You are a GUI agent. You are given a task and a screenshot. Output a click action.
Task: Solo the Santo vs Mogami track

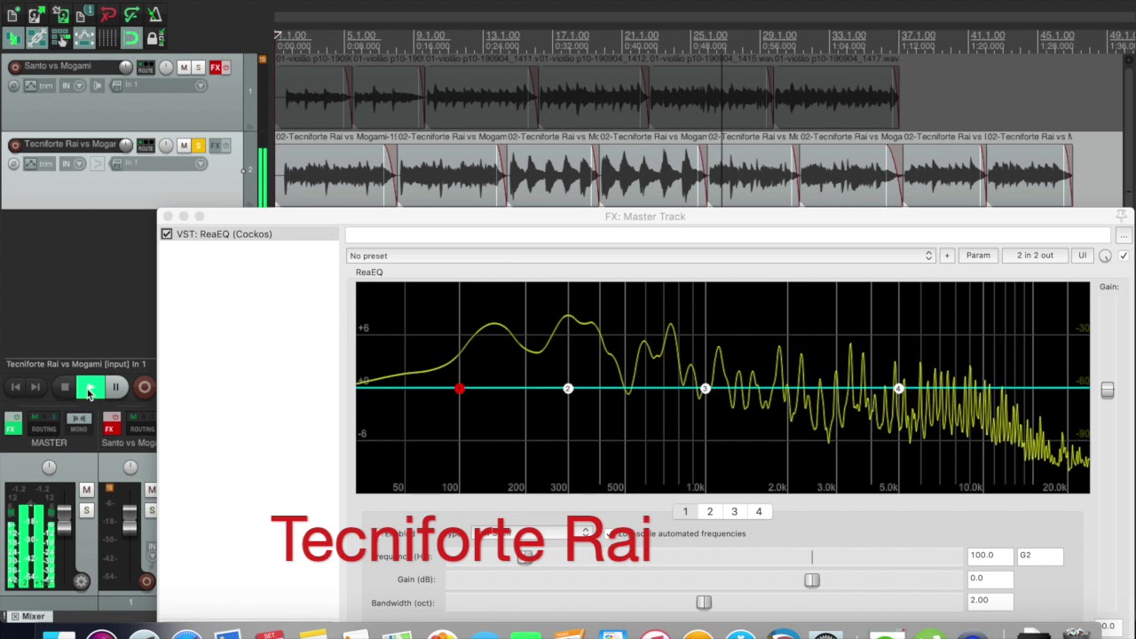click(x=198, y=67)
